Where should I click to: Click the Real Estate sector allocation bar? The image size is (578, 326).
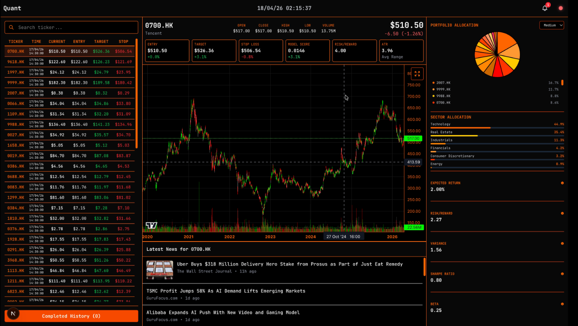coord(497,136)
